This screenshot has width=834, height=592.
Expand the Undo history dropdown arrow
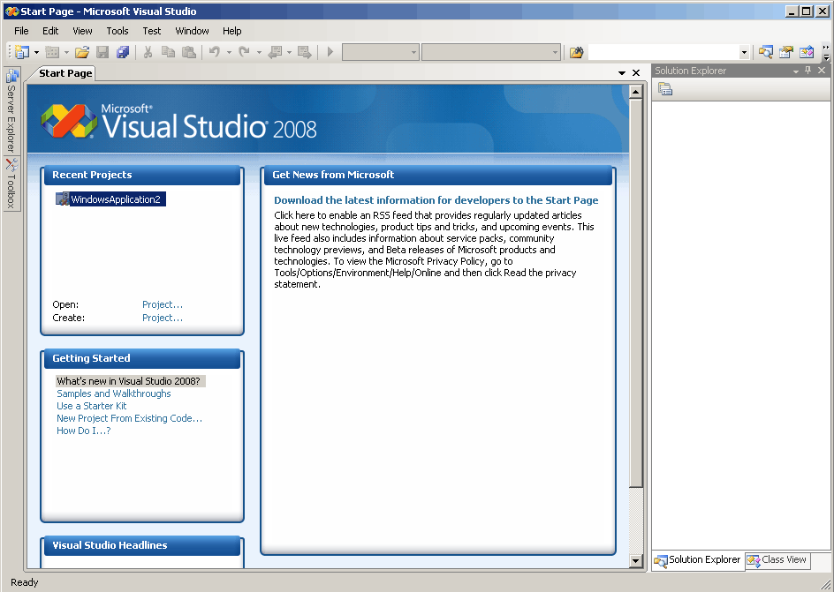click(x=229, y=52)
